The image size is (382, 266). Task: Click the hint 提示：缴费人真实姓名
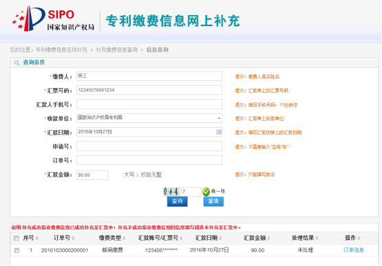[x=257, y=77]
